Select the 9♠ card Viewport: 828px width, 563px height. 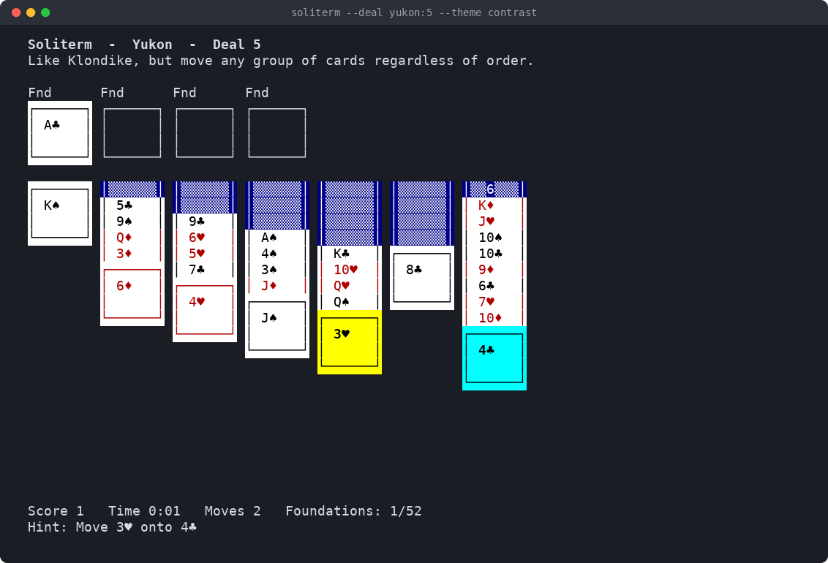(132, 222)
